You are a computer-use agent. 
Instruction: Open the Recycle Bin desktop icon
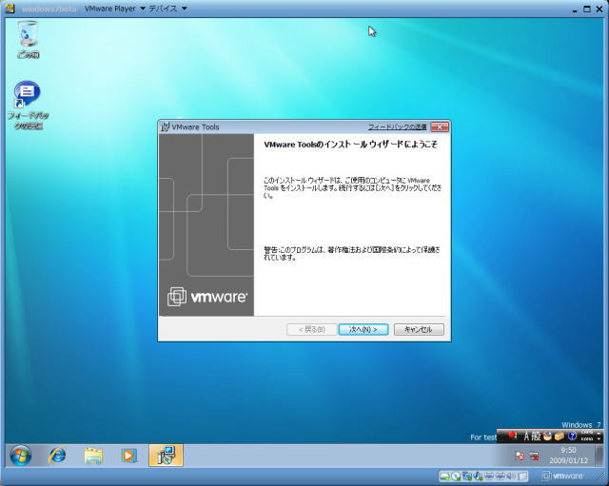pyautogui.click(x=28, y=39)
